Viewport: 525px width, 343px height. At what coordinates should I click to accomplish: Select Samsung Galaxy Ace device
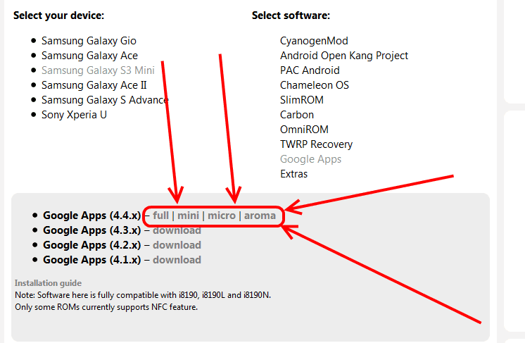click(x=89, y=56)
